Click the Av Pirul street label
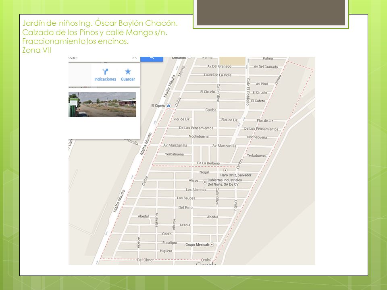Image resolution: width=387 pixels, height=290 pixels. pyautogui.click(x=262, y=84)
